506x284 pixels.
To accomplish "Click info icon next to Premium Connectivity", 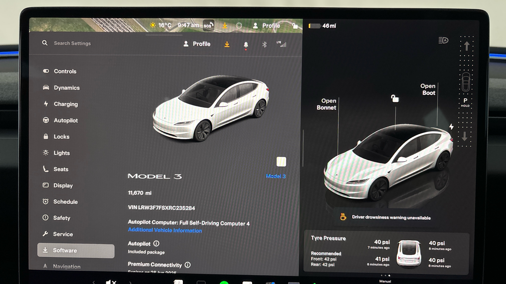I will pos(188,265).
